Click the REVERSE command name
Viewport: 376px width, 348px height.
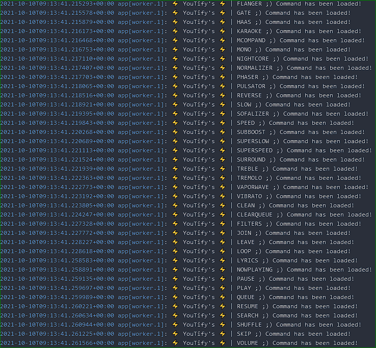tap(249, 95)
